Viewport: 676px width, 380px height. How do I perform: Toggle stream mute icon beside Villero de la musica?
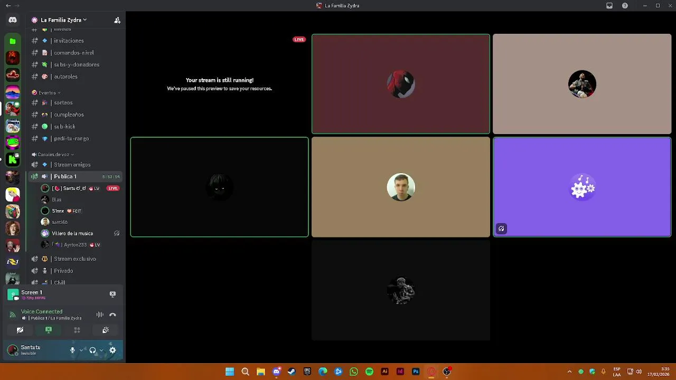pos(117,233)
